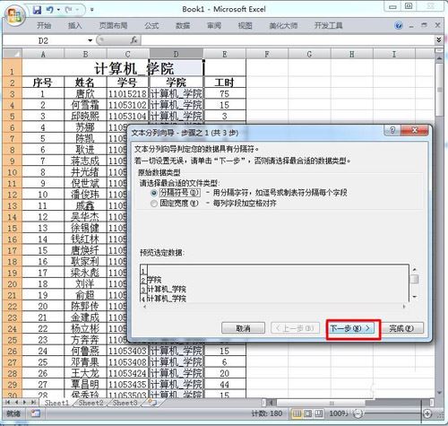Switch to 公式 ribbon tab
Screen dimensions: 448x426
click(x=151, y=26)
